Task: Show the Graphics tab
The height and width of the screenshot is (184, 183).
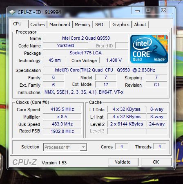Action: (121, 25)
